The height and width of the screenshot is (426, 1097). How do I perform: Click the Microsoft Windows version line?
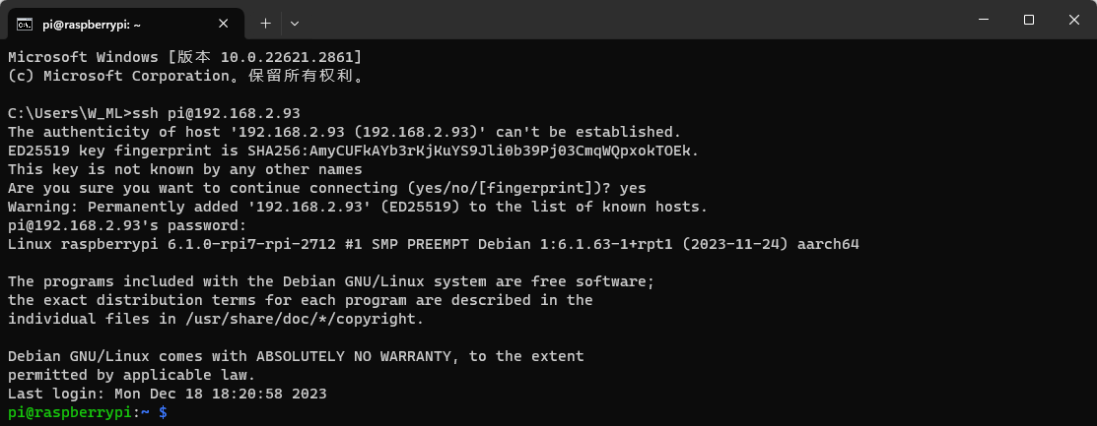[x=184, y=56]
